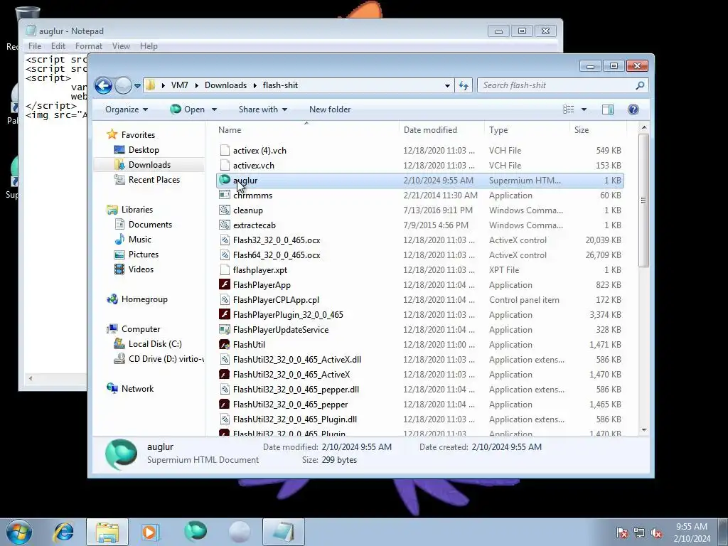This screenshot has width=728, height=546.
Task: Launch Internet Explorer from taskbar
Action: click(x=63, y=532)
